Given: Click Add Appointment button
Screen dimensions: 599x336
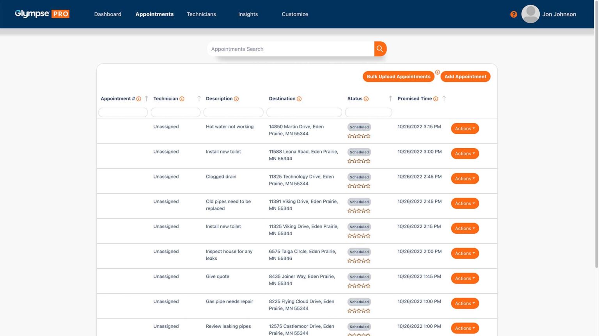Looking at the screenshot, I should pyautogui.click(x=465, y=77).
